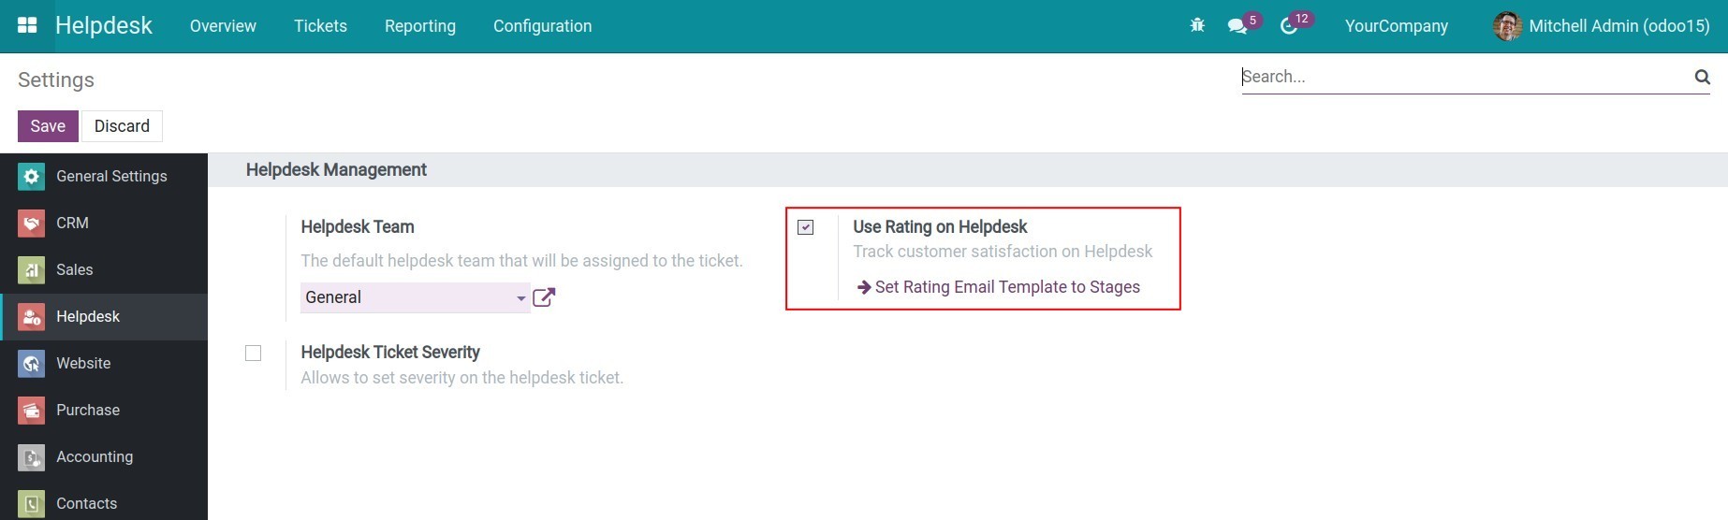Open the Purchase settings section
1728x520 pixels.
pos(87,410)
